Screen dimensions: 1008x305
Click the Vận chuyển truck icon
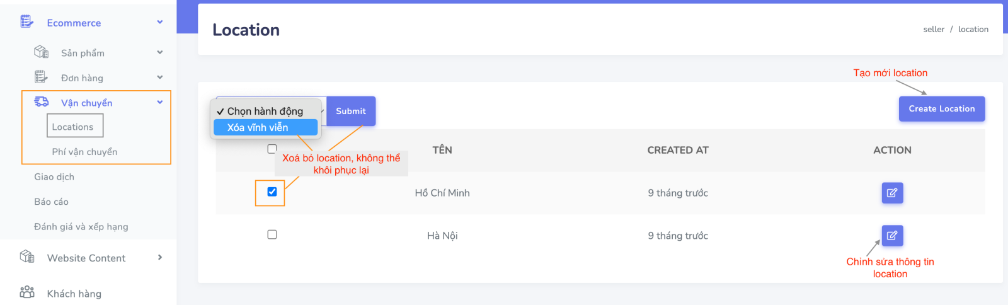tap(41, 102)
